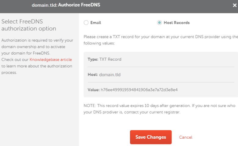Click the Please create a TXT record instruction
Viewport: 238px width, 146px height.
pyautogui.click(x=161, y=40)
